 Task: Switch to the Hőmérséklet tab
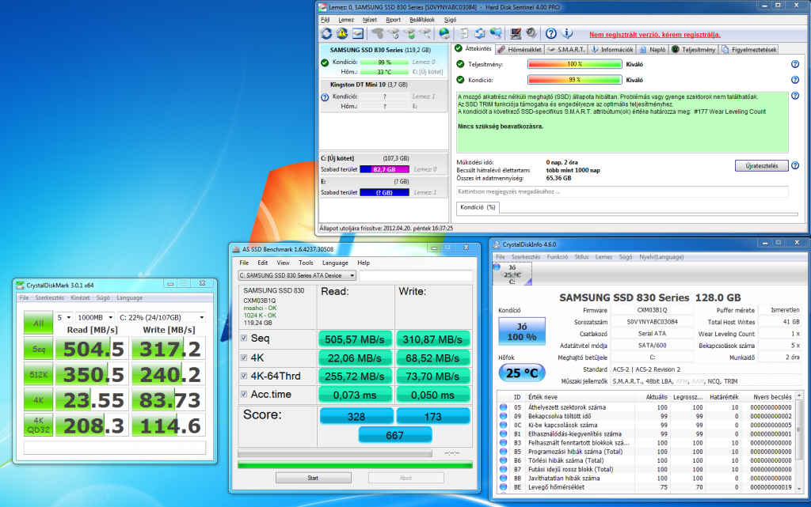[x=520, y=50]
